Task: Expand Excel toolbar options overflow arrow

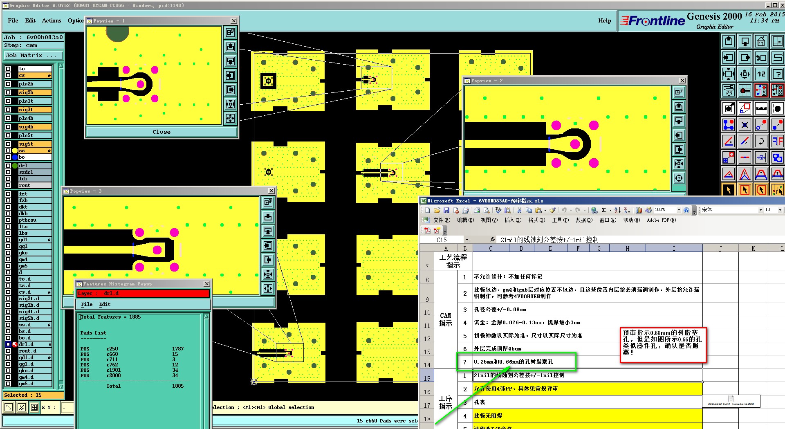Action: coord(694,211)
